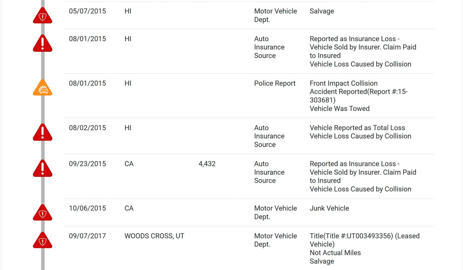
Task: Click the Title #UT003493356 entry
Action: coord(351,236)
